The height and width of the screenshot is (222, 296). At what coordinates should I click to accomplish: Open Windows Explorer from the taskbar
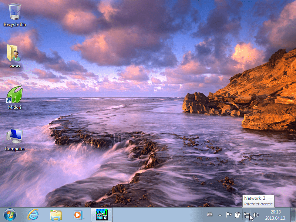point(56,215)
